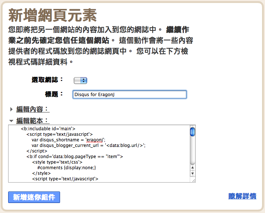Click the #comments {display:none;} code line

pyautogui.click(x=67, y=168)
